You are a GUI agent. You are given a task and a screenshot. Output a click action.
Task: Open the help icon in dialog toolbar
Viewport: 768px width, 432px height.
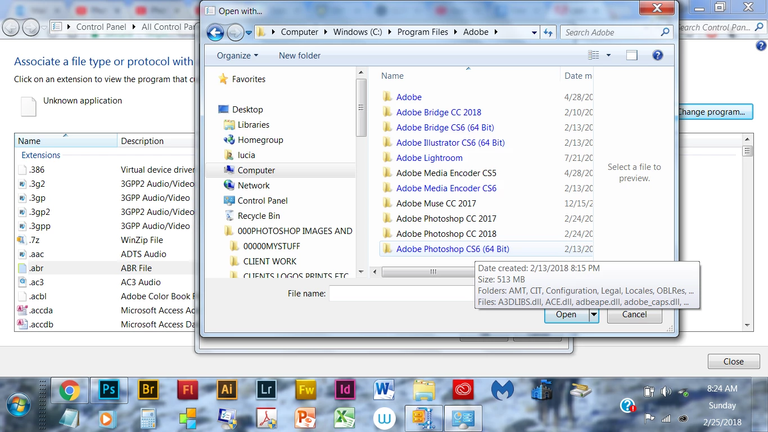point(657,55)
